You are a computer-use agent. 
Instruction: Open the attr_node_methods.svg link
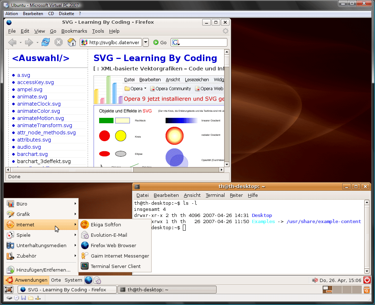click(x=46, y=133)
